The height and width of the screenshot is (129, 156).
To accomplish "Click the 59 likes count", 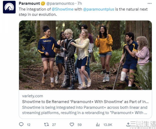I will pyautogui.click(x=80, y=125).
